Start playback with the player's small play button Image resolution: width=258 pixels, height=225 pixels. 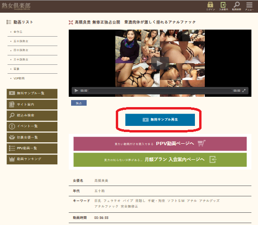pyautogui.click(x=76, y=91)
